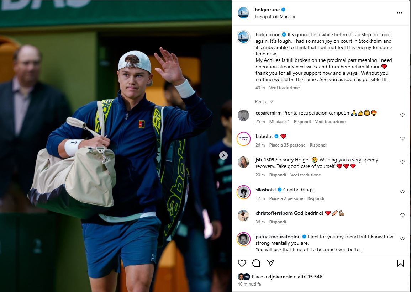Save the post with the bookmark icon
This screenshot has width=411, height=292.
pyautogui.click(x=400, y=263)
